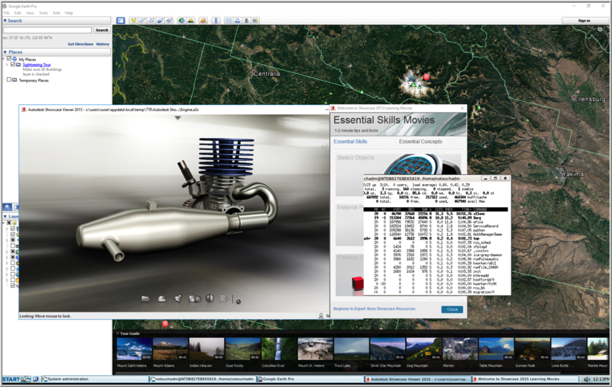This screenshot has height=387, width=612.
Task: Open the Mount Adams tour thumbnail
Action: (170, 349)
